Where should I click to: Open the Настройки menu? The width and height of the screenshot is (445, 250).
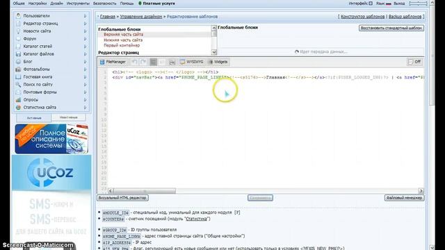point(38,3)
